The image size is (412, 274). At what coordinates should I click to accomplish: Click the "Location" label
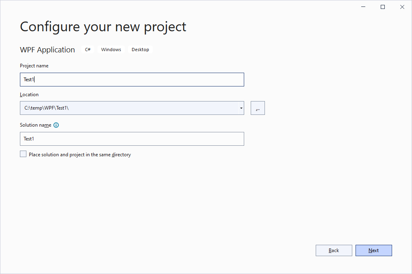click(29, 95)
